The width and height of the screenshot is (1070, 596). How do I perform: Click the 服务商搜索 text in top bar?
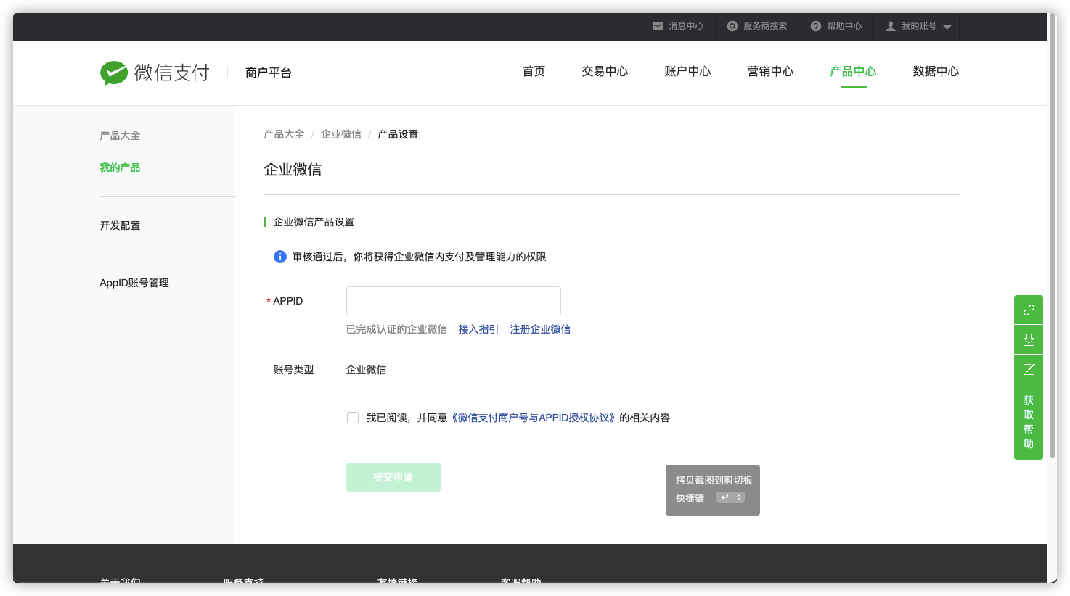(765, 26)
